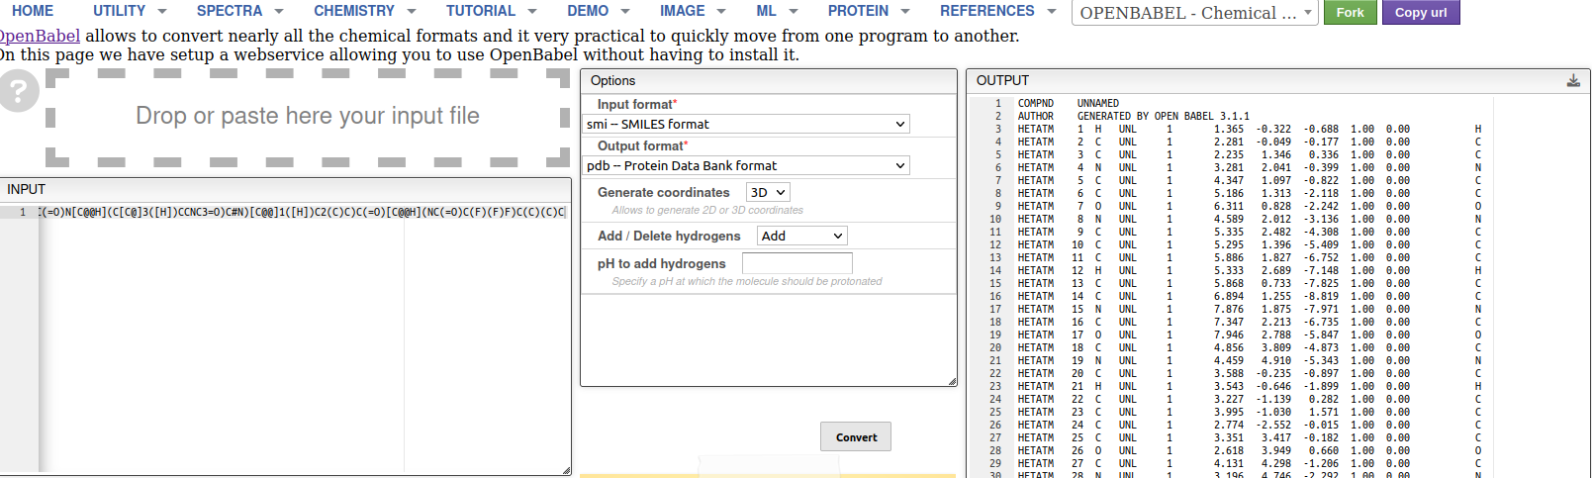Grab the Options panel resize handle
The width and height of the screenshot is (1592, 478).
(x=952, y=381)
